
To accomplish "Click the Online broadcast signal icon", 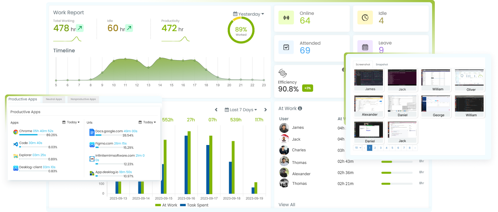I will point(286,18).
